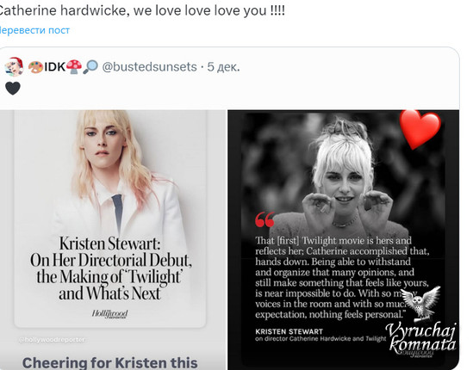Open the Kristen Stewart Hollywood Reporter cover image
Screen dimensions: 473x370
(x=113, y=240)
